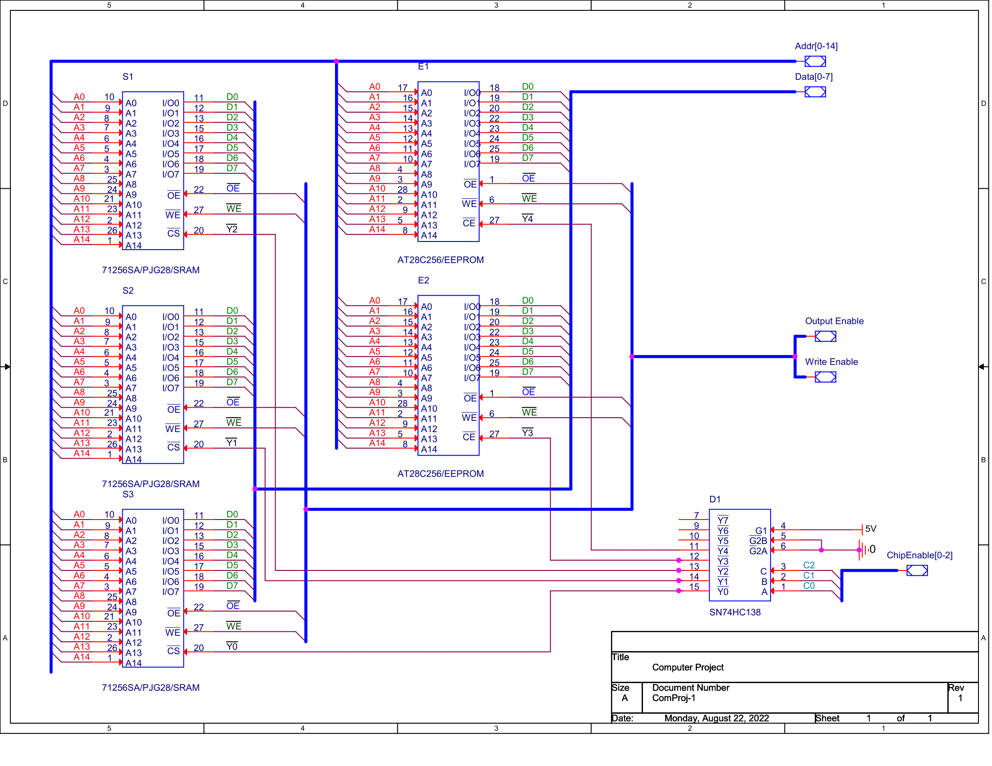Click the AT28C256/EEPROM label under E1
This screenshot has height=766, width=992.
click(x=441, y=260)
